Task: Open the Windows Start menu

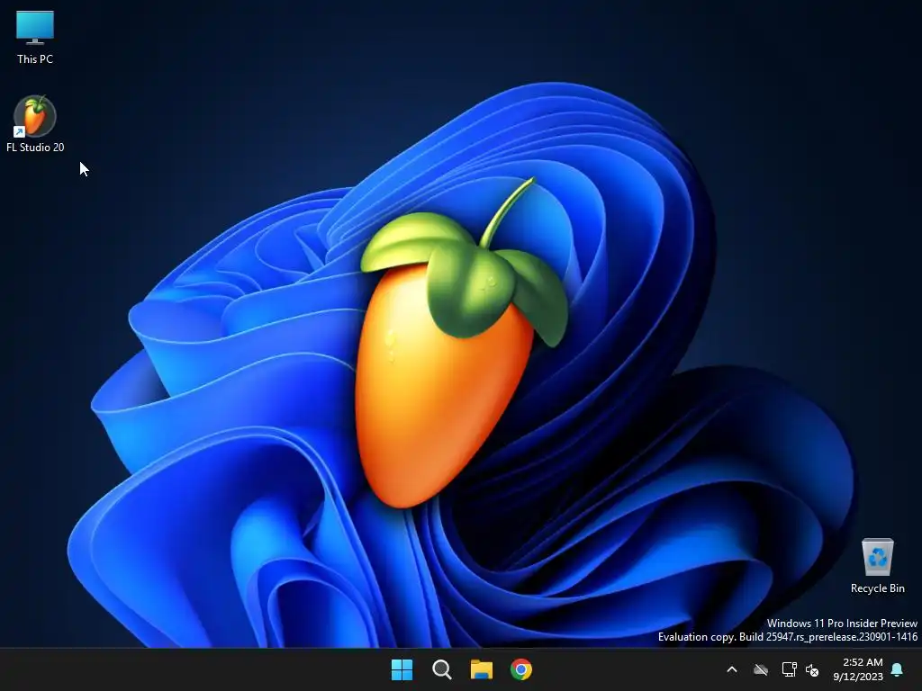Action: pos(402,669)
